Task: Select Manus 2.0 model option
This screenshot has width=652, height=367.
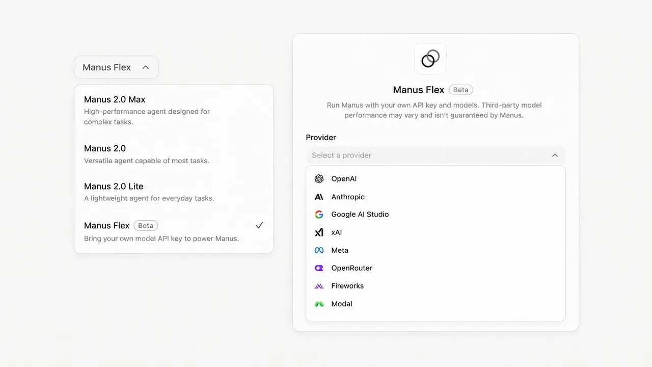Action: point(173,154)
